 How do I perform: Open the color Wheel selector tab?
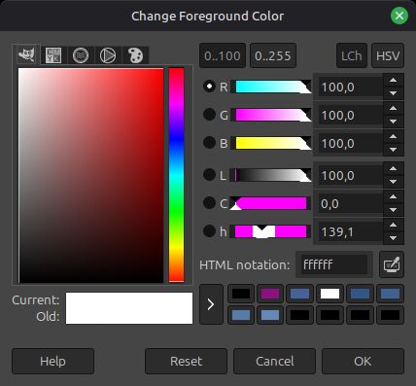(x=108, y=55)
